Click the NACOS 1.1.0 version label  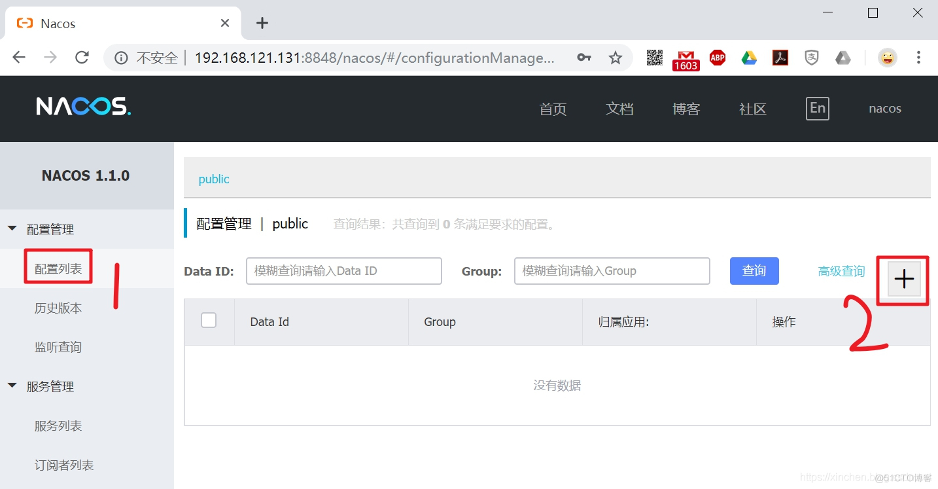(86, 175)
